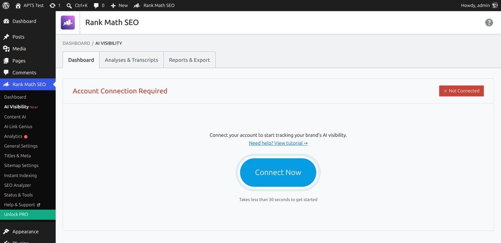501x243 pixels.
Task: Open Instant Indexing submenu item
Action: click(20, 175)
